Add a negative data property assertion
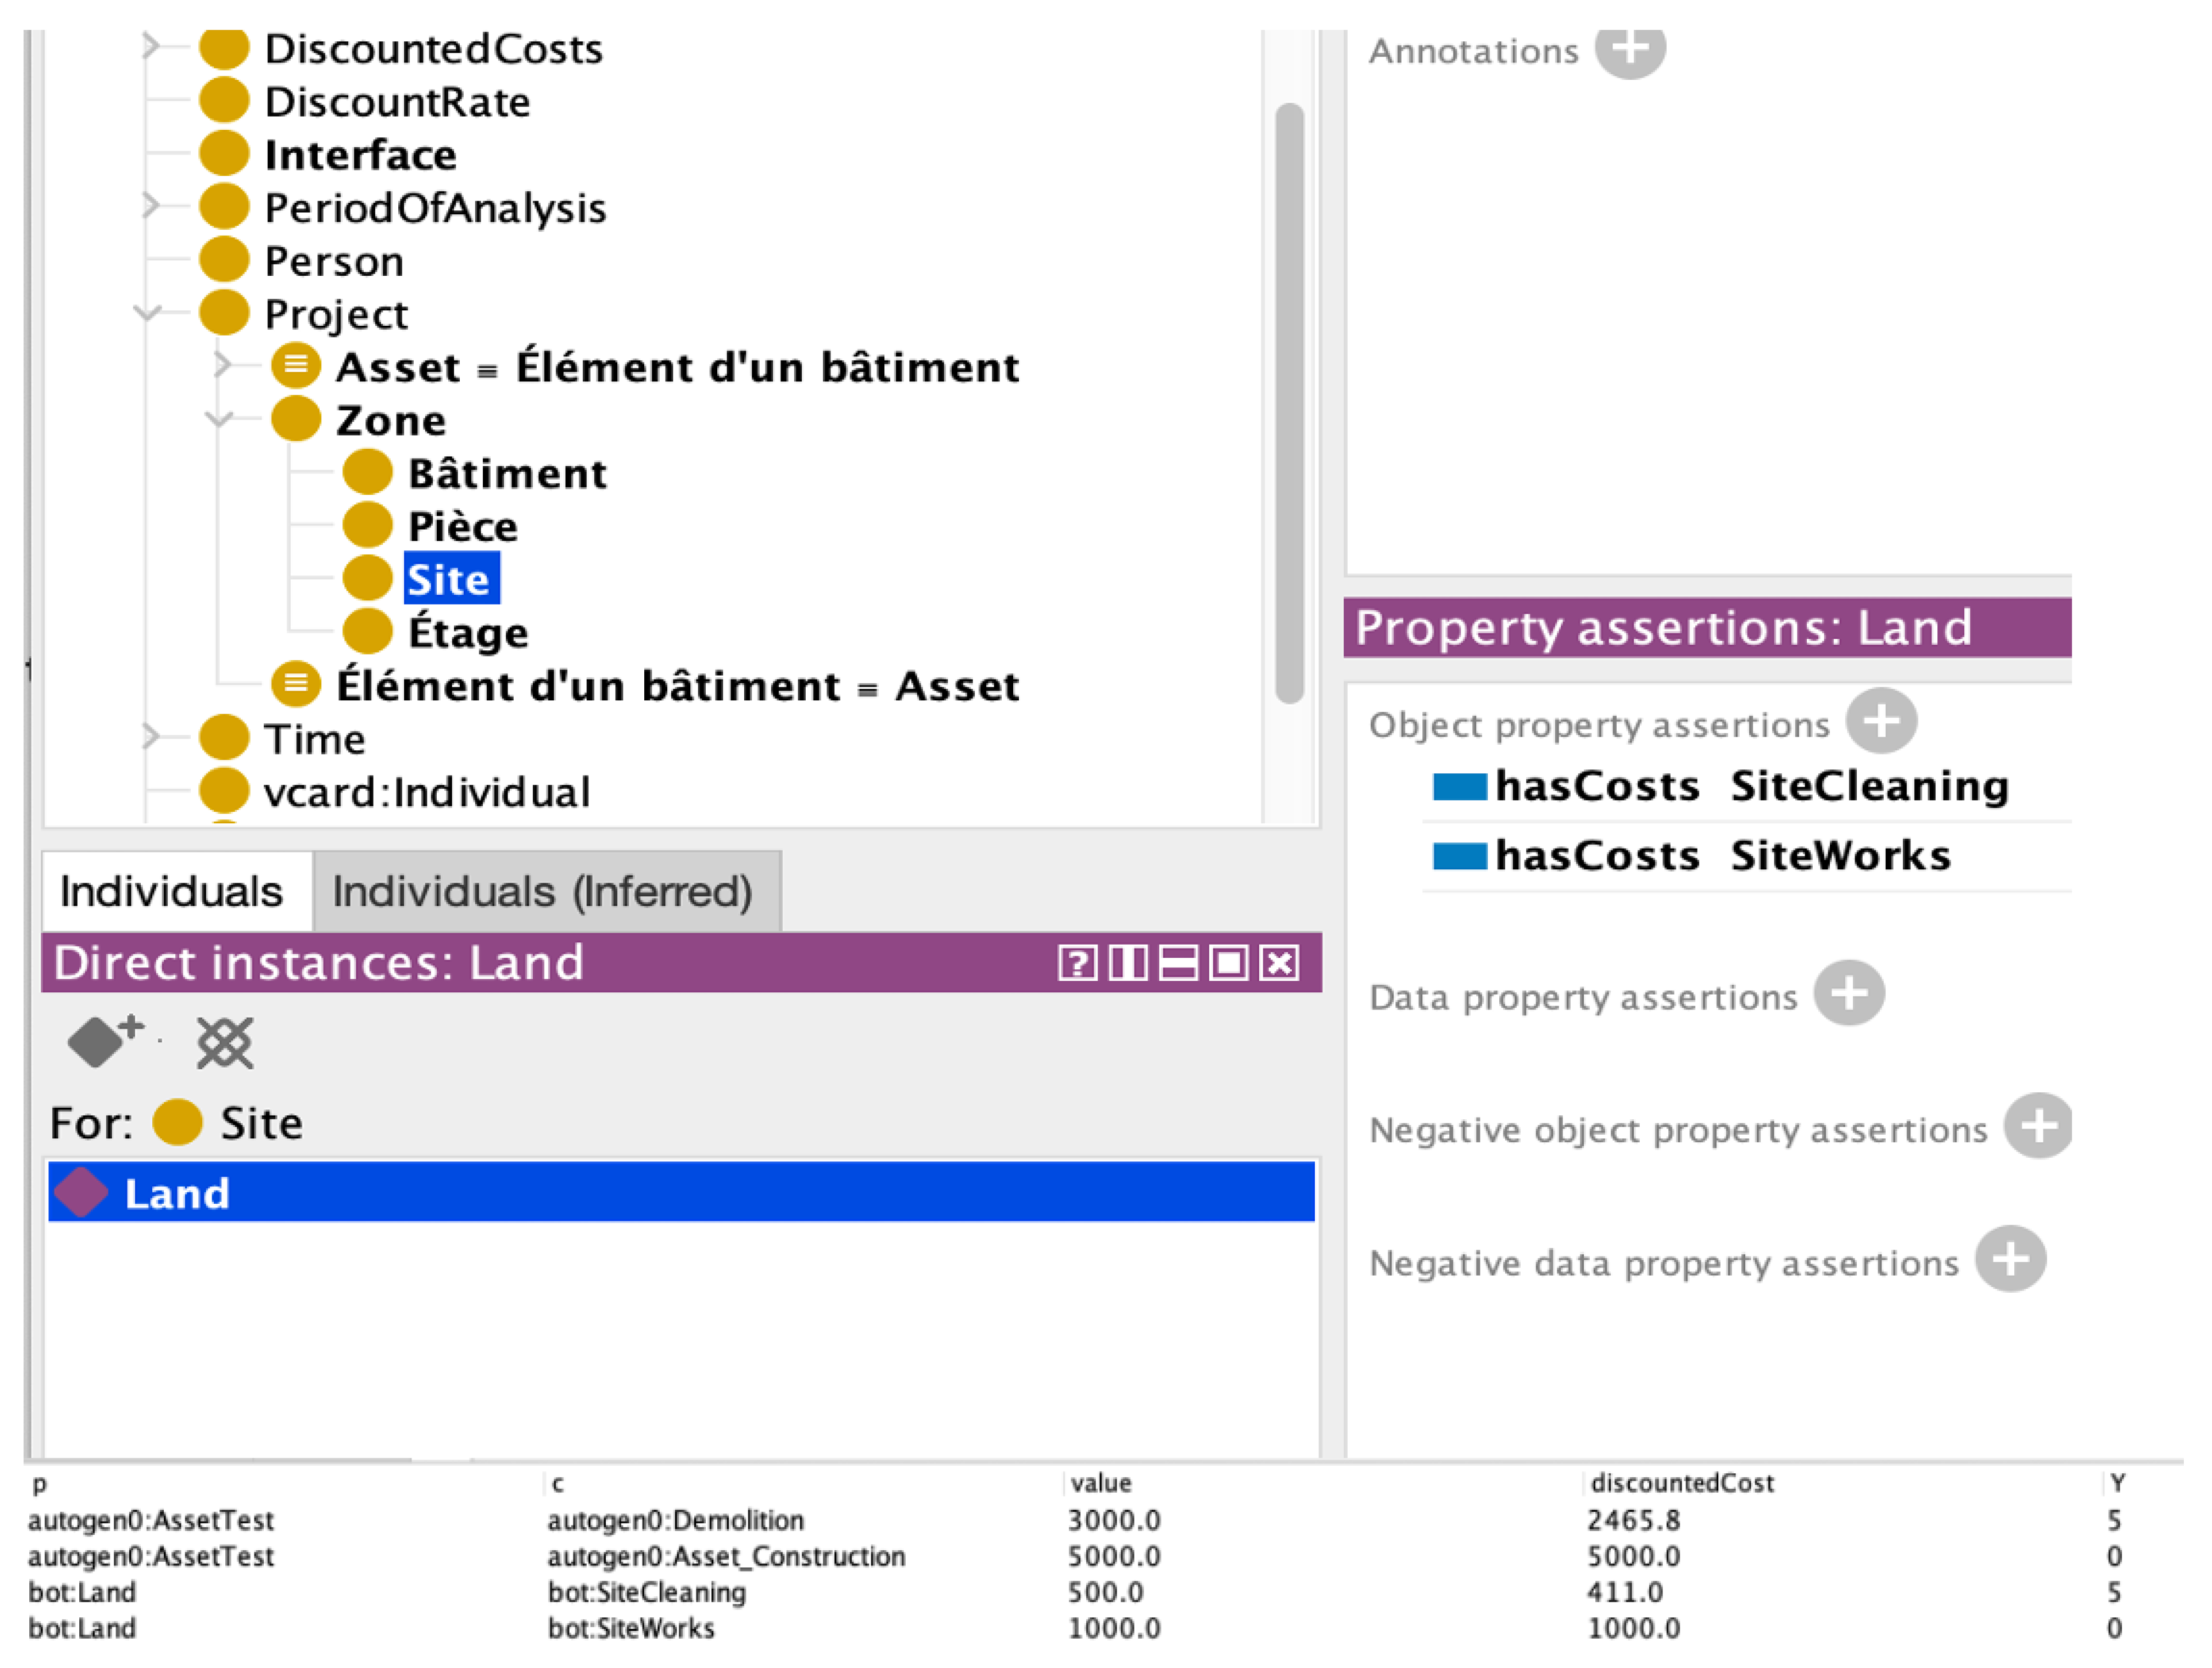 click(2009, 1259)
